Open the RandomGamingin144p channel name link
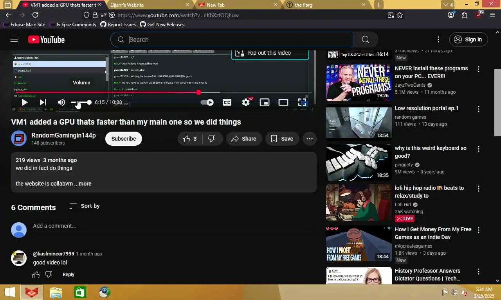 pos(63,136)
